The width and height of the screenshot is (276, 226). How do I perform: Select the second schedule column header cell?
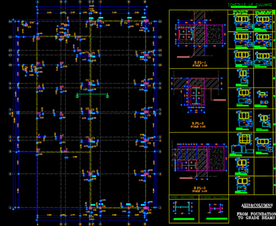[x=263, y=13]
